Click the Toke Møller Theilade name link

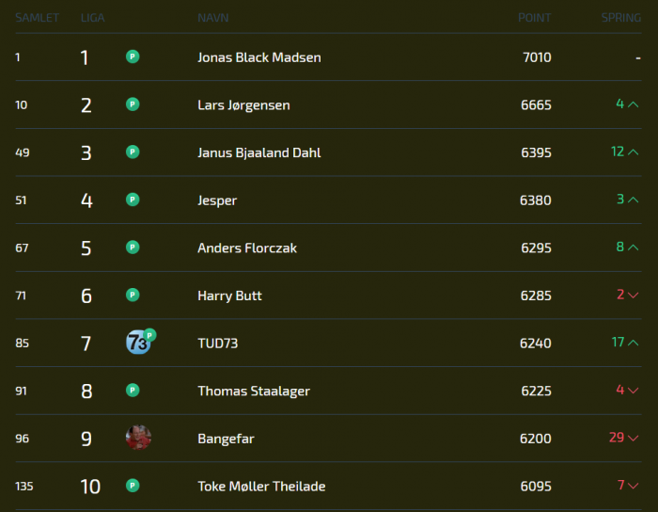(261, 486)
